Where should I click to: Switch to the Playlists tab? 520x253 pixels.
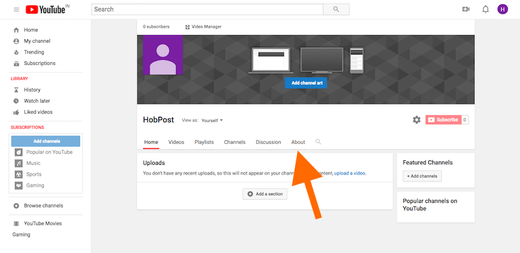point(204,142)
